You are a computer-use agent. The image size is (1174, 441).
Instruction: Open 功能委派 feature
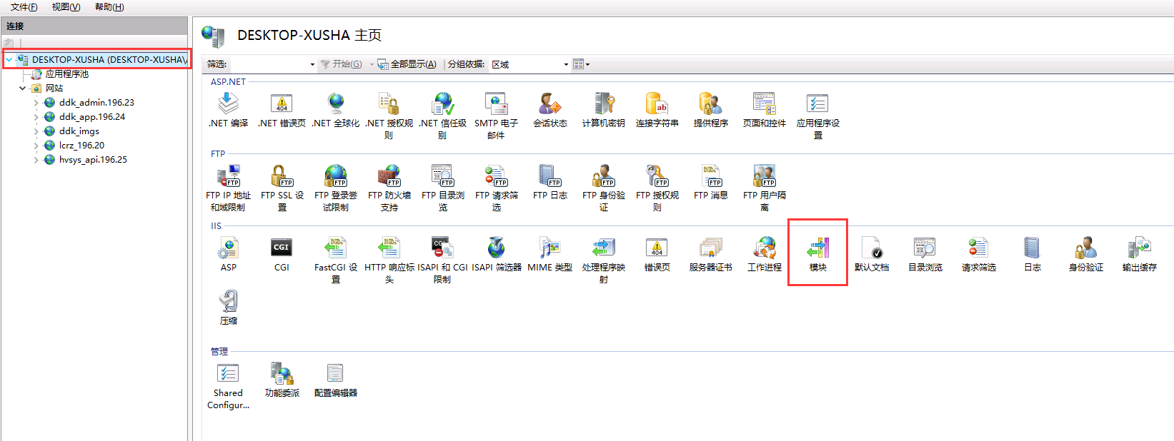pos(282,380)
